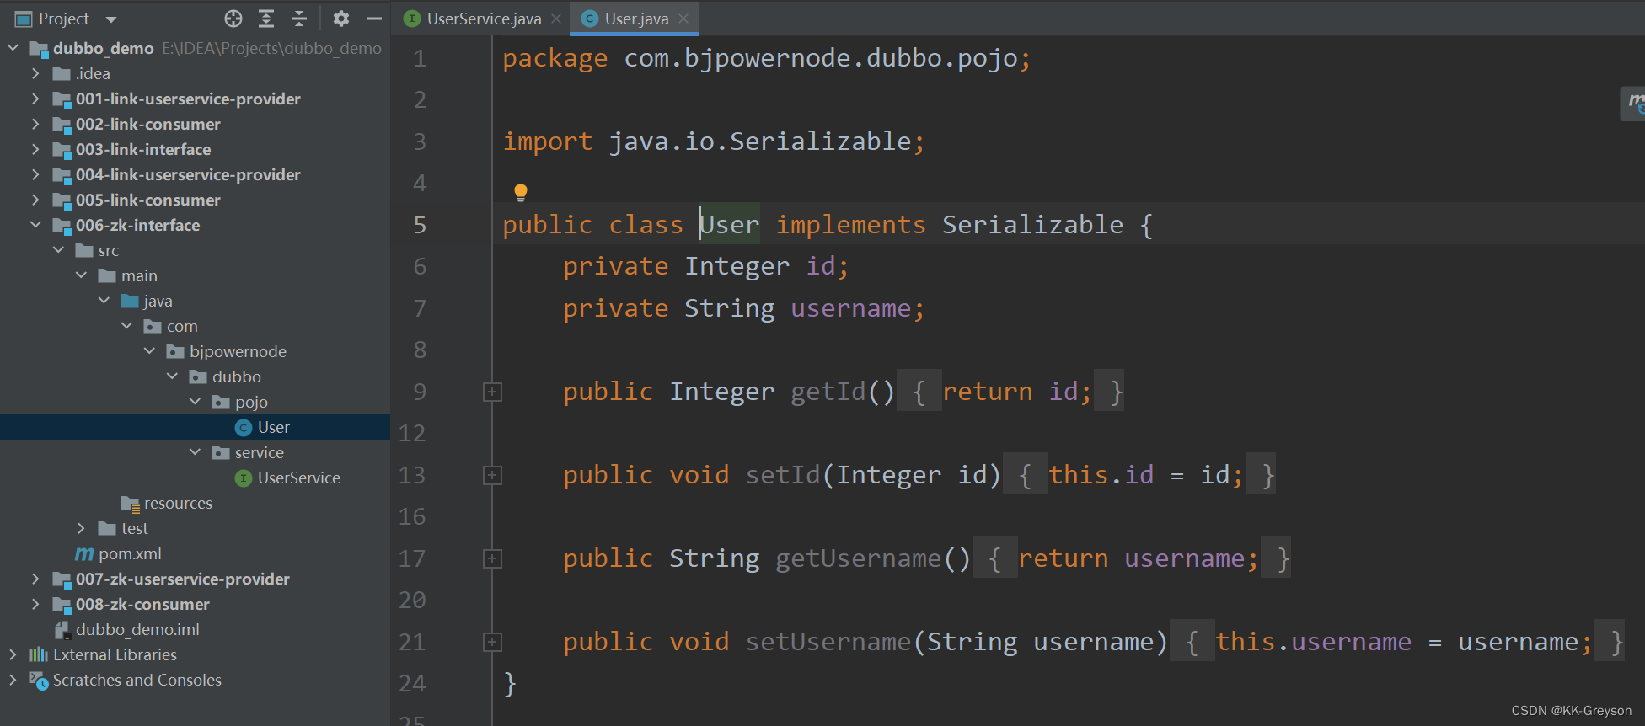Close the User.java tab
The height and width of the screenshot is (726, 1645).
coord(683,19)
